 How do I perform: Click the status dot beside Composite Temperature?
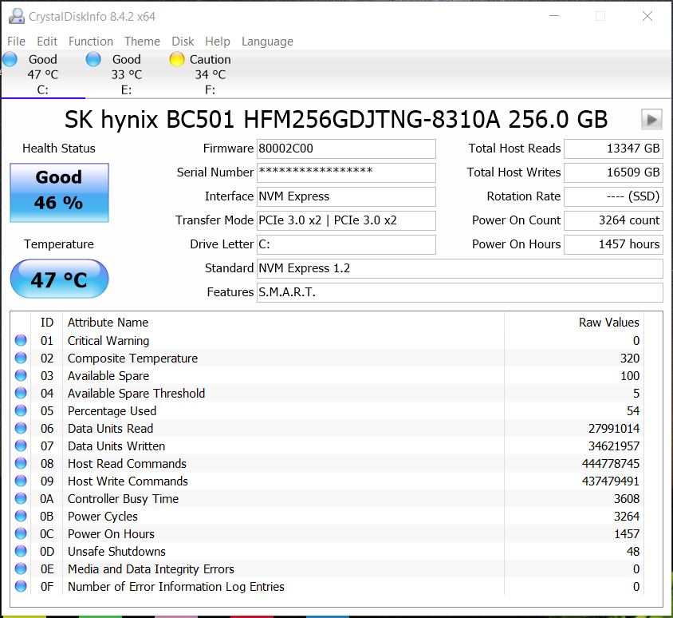coord(20,358)
